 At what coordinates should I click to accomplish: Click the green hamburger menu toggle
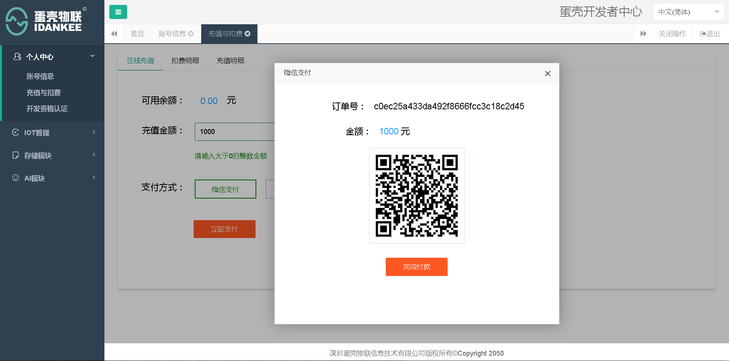click(x=118, y=12)
